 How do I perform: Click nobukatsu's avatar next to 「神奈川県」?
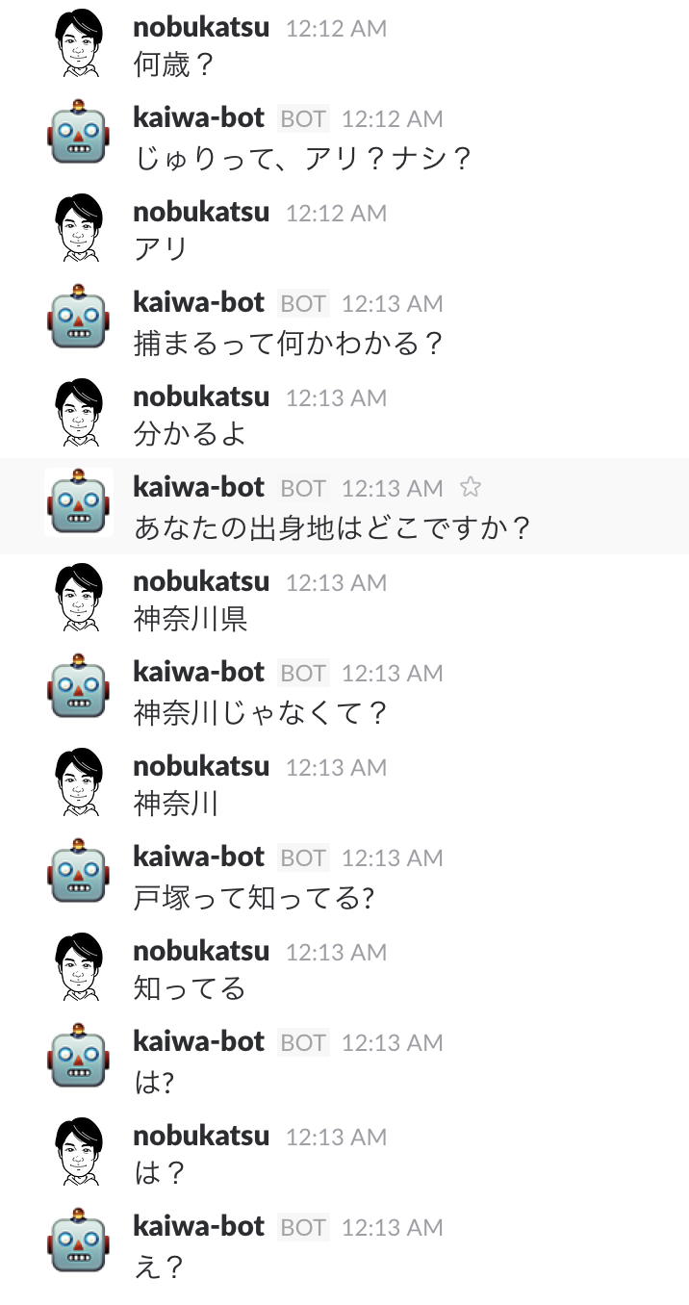point(78,598)
